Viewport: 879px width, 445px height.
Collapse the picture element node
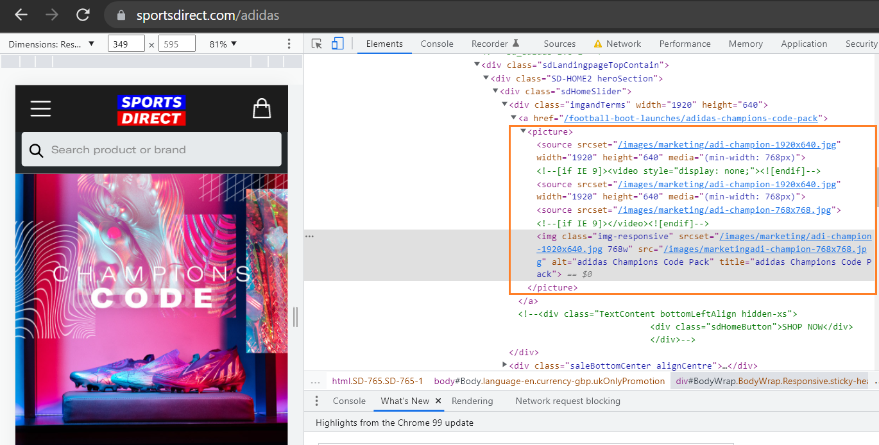[523, 131]
